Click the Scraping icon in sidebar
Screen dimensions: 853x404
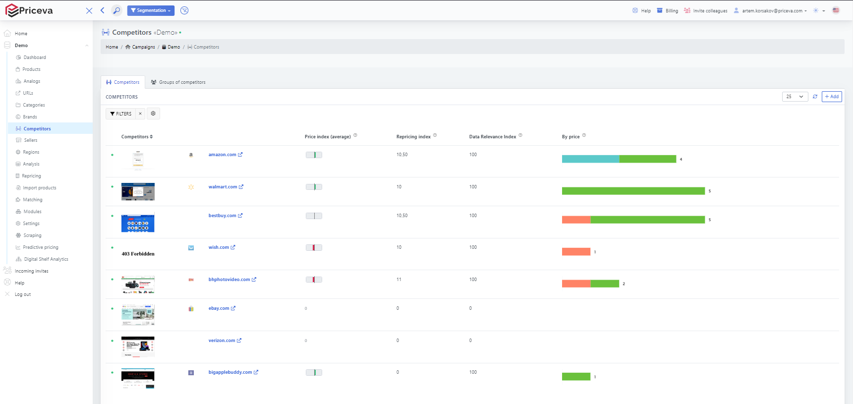pyautogui.click(x=18, y=235)
